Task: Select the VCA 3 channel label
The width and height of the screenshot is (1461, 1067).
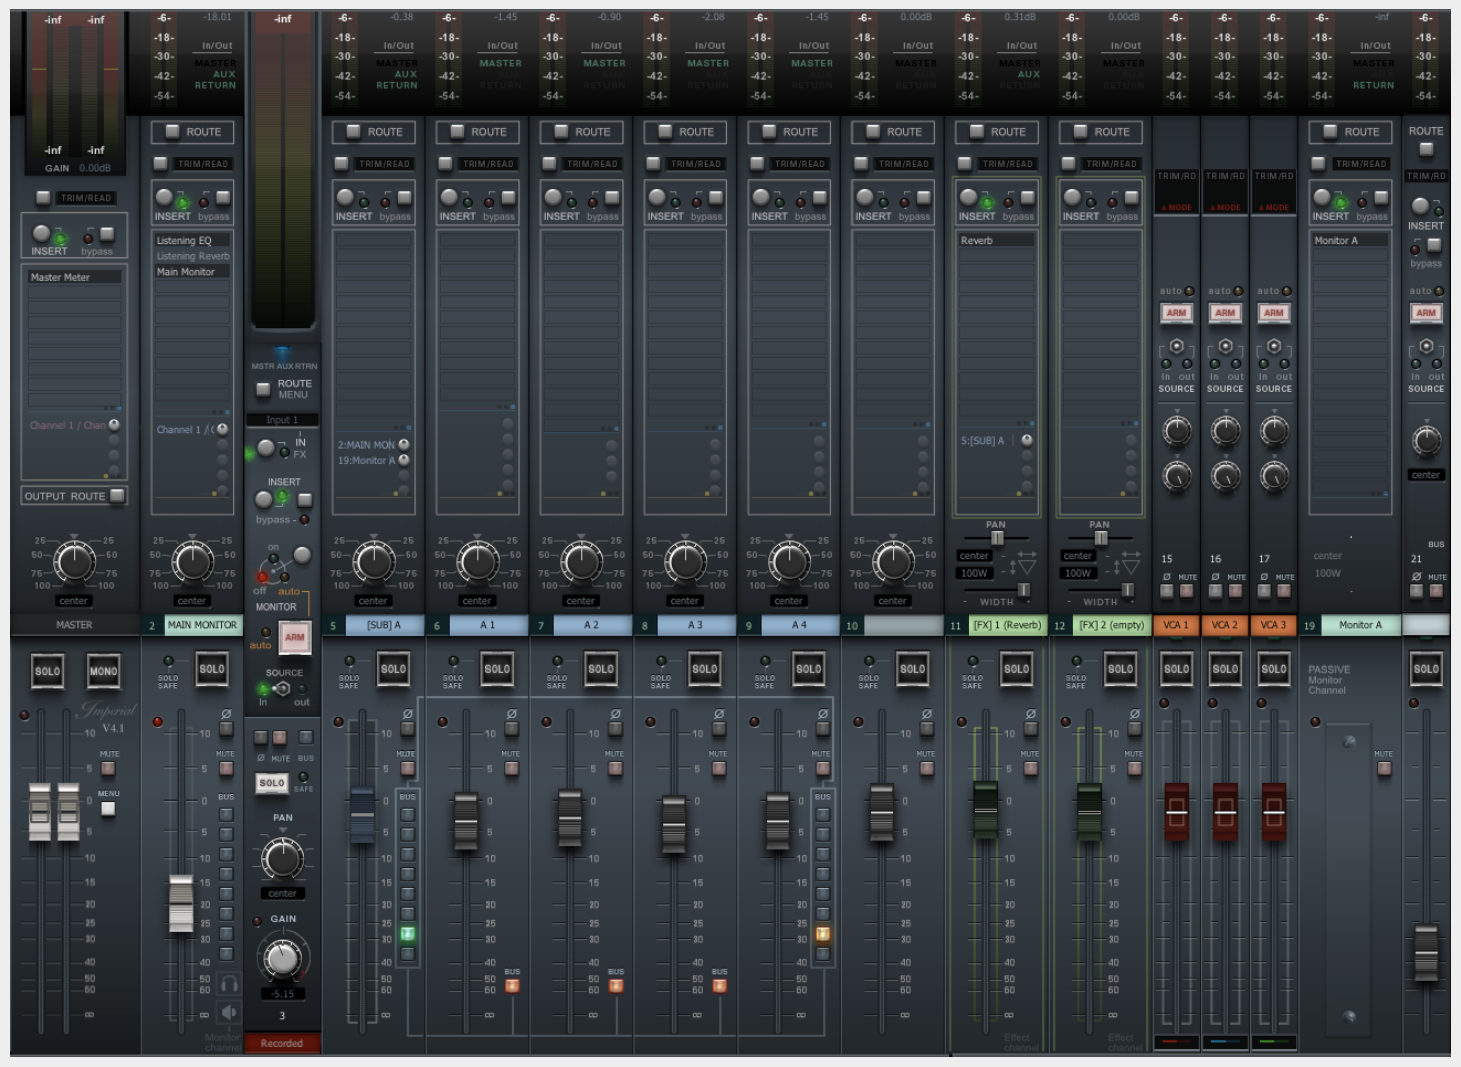Action: click(1274, 625)
